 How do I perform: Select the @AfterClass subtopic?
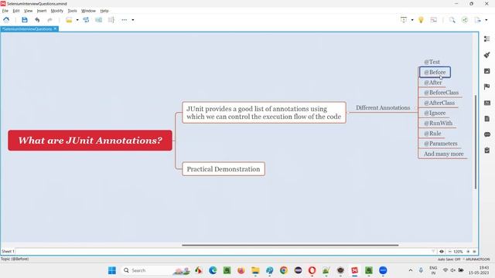tap(439, 103)
